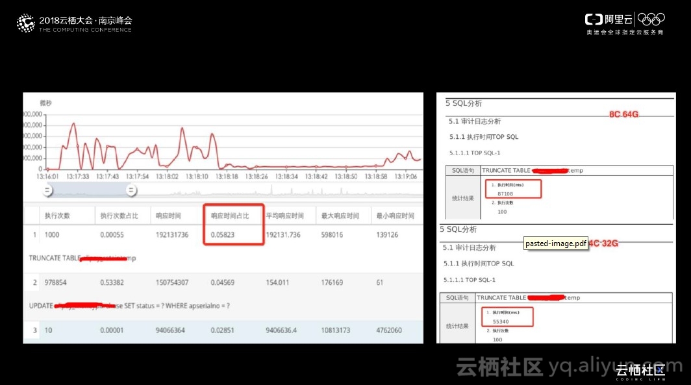
Task: Select the cell value 10813173
Action: click(x=335, y=330)
